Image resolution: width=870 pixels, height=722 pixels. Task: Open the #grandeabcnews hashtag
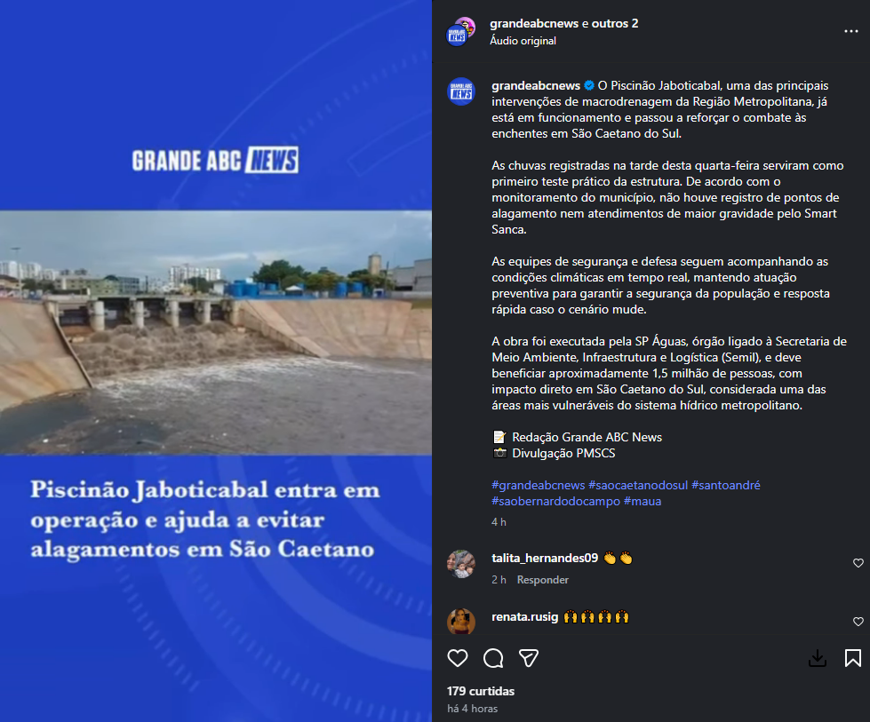(539, 485)
